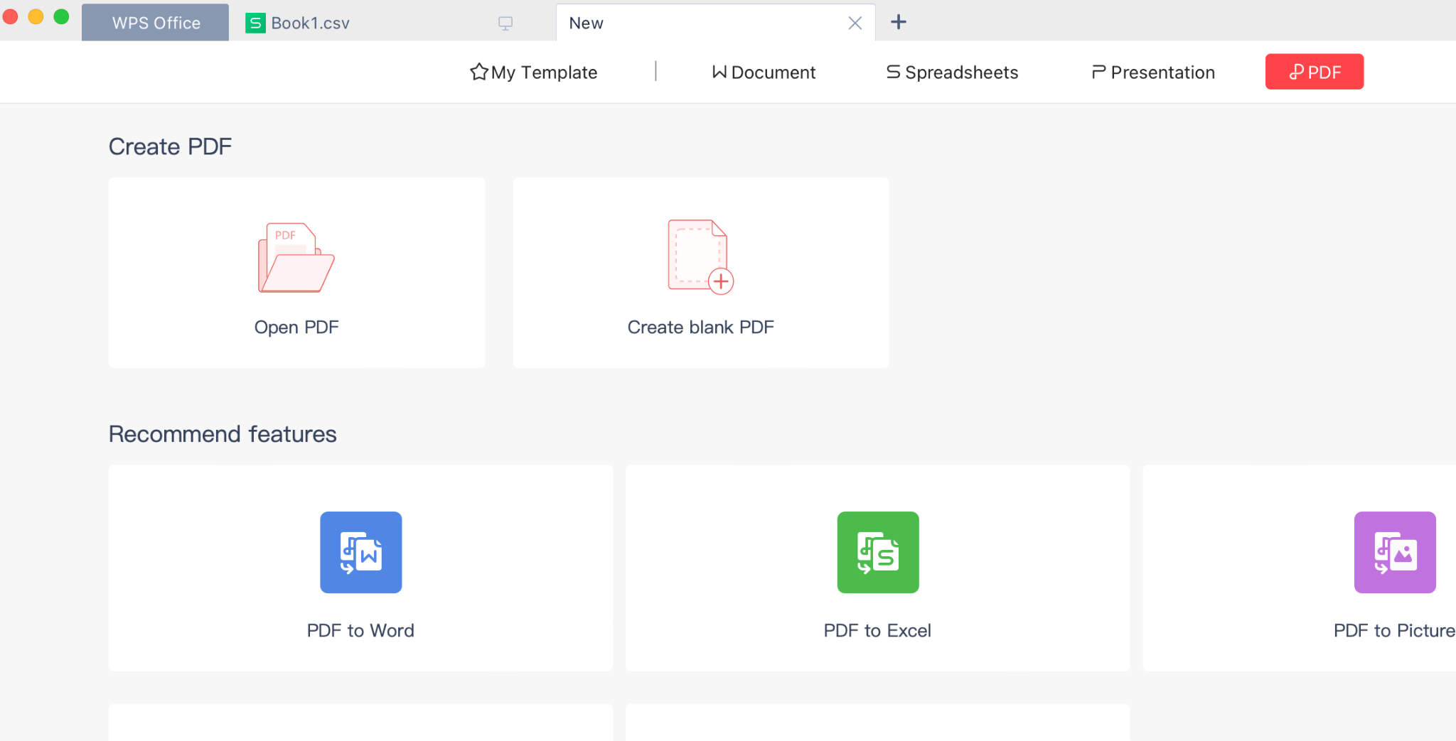The image size is (1456, 741).
Task: Select the Spreadsheets category
Action: point(952,72)
